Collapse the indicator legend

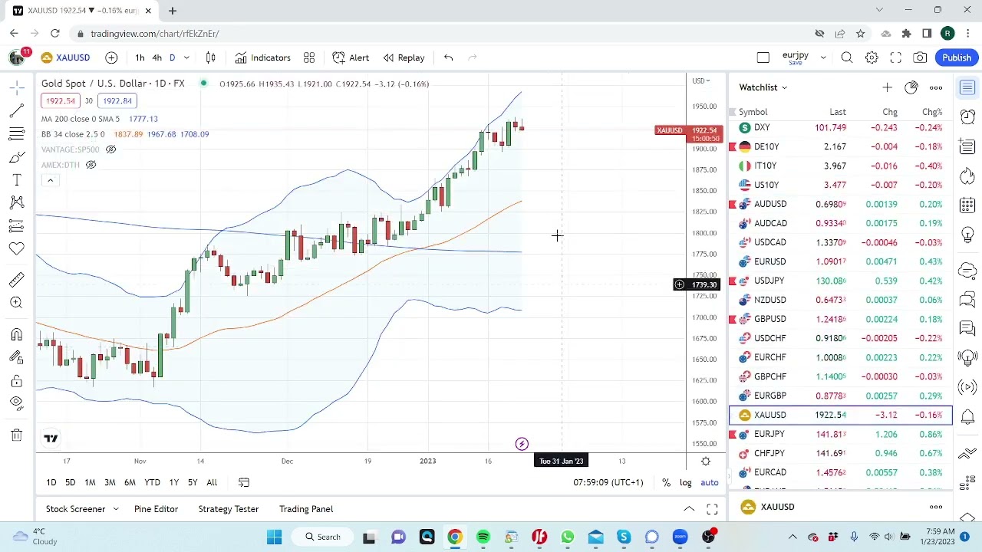50,180
